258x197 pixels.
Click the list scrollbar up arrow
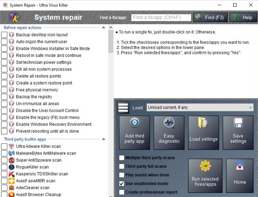pyautogui.click(x=111, y=28)
